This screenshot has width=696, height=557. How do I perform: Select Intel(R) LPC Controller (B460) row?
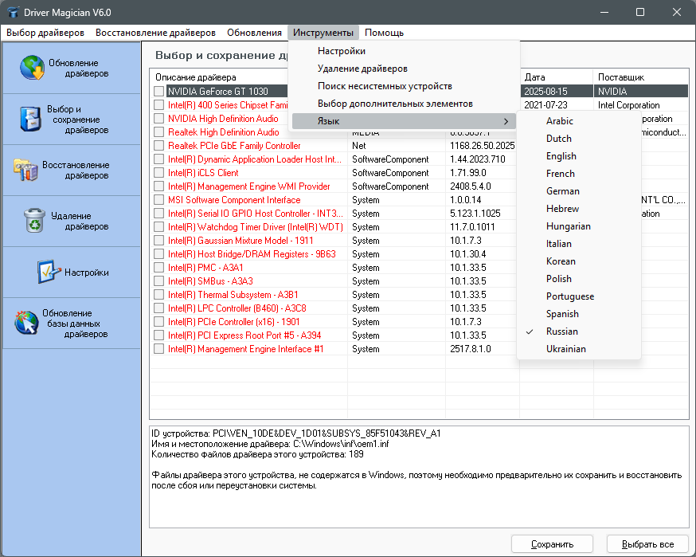[237, 308]
